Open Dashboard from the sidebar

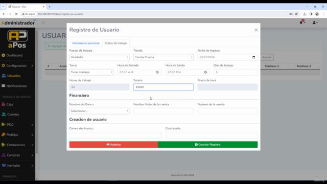point(14,55)
